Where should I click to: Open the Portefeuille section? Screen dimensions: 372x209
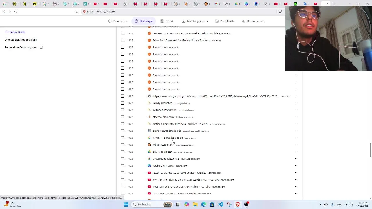point(225,21)
